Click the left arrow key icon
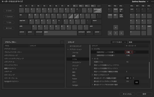Viewport: 154px width, 97px height. click(x=110, y=33)
